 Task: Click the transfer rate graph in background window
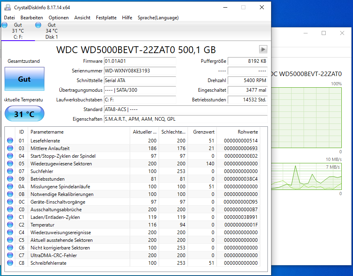306,176
